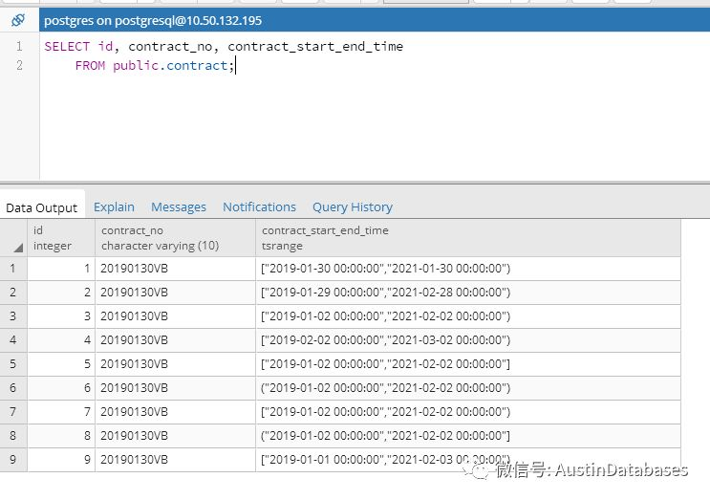
Task: Click the range cell starting 2019-02-02
Action: tap(468, 340)
